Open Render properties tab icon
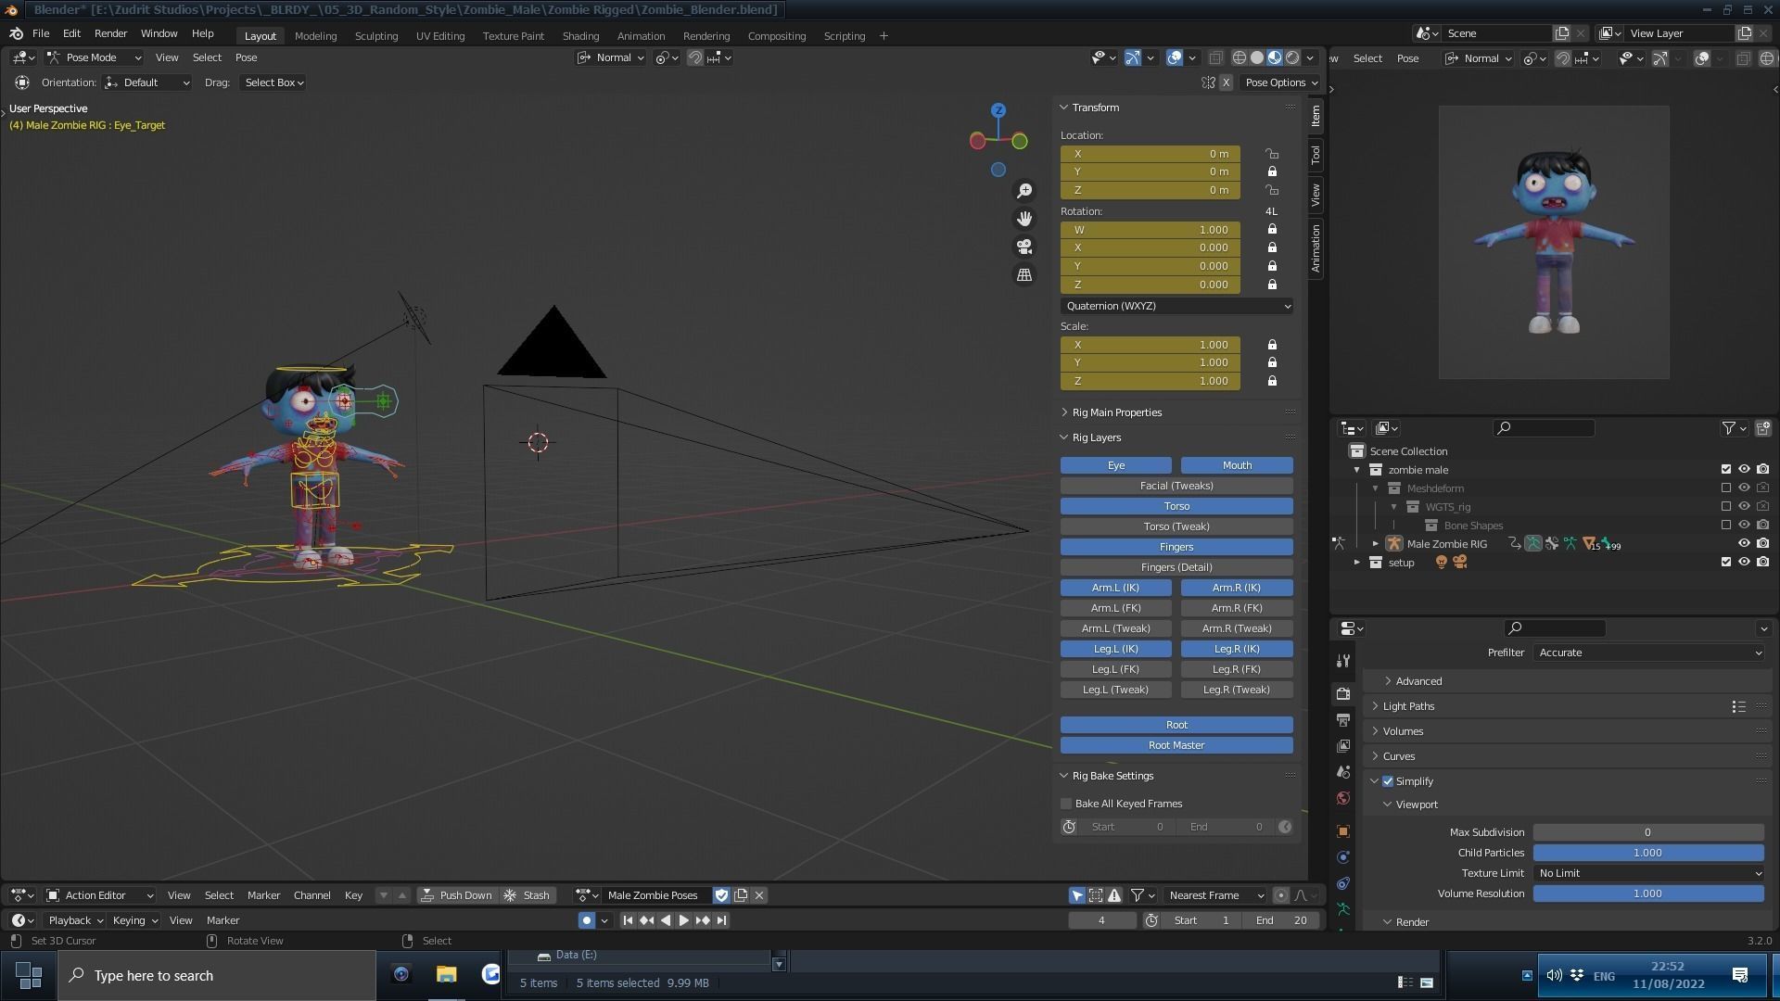The height and width of the screenshot is (1001, 1780). coord(1343,693)
